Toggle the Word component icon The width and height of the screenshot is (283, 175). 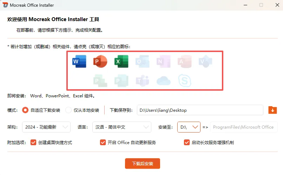tap(79, 61)
